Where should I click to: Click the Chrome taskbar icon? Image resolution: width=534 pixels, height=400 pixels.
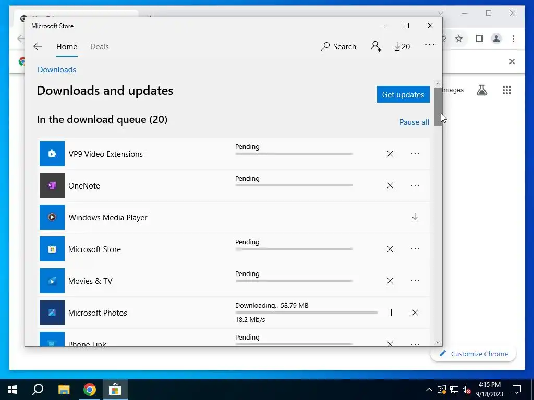(x=90, y=390)
